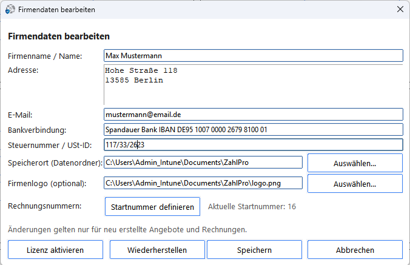This screenshot has width=410, height=265.
Task: Open Startnummer definieren
Action: tap(152, 206)
